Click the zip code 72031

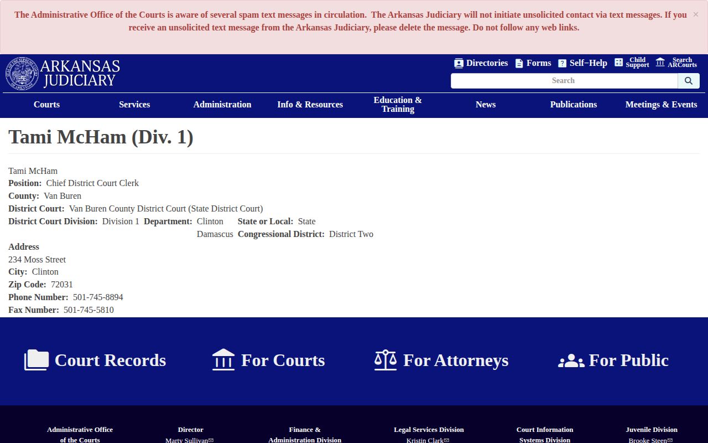tap(62, 285)
